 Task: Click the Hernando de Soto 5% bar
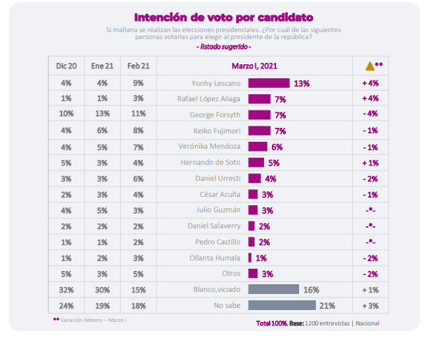256,163
